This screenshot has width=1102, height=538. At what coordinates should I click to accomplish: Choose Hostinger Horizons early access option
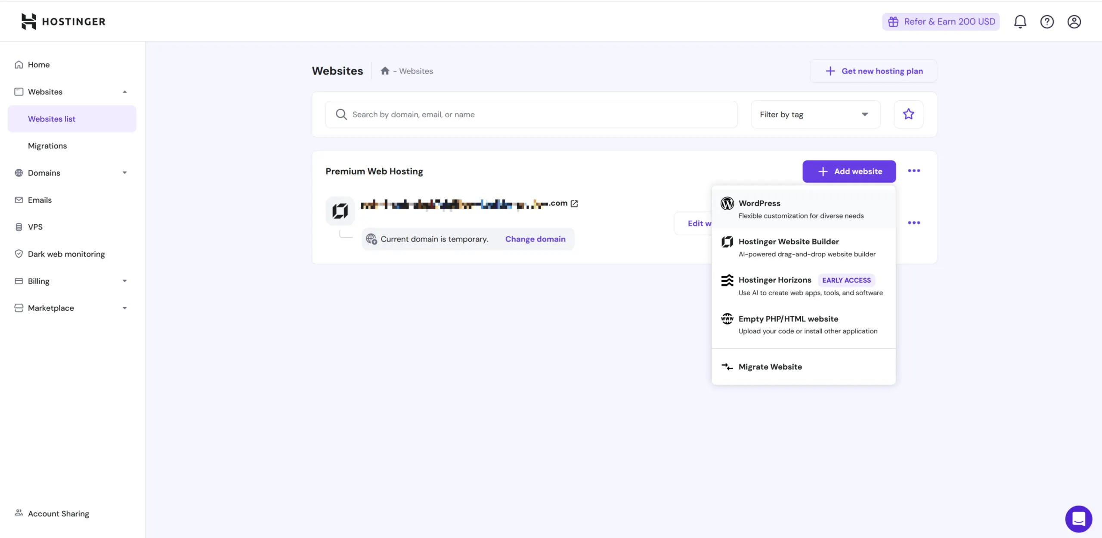click(x=775, y=280)
